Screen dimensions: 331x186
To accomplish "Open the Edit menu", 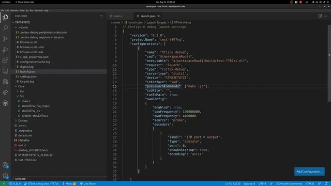I will pyautogui.click(x=7, y=10).
